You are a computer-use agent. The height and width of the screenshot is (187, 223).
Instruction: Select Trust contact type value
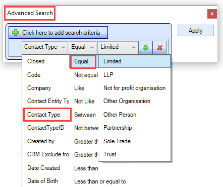pyautogui.click(x=109, y=154)
